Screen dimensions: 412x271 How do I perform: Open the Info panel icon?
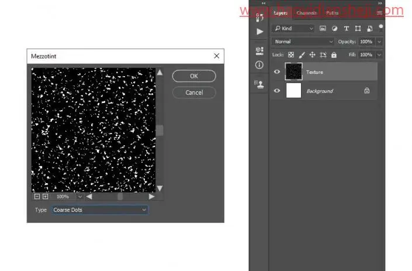pyautogui.click(x=259, y=65)
